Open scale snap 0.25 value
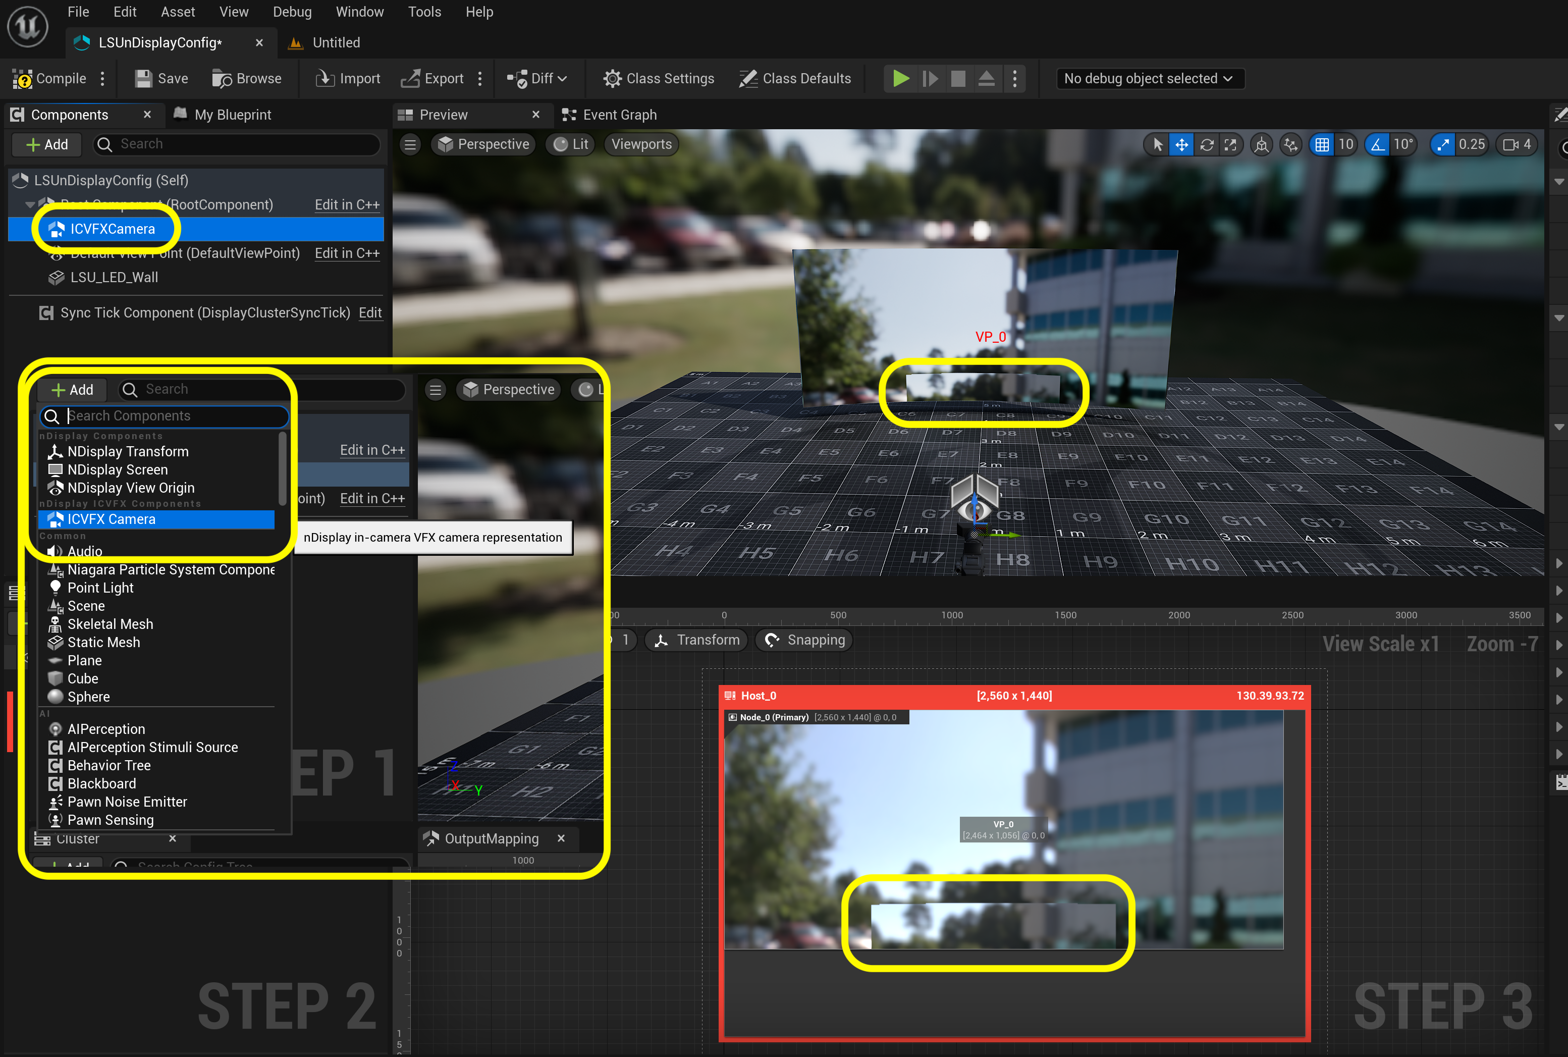 (1471, 144)
